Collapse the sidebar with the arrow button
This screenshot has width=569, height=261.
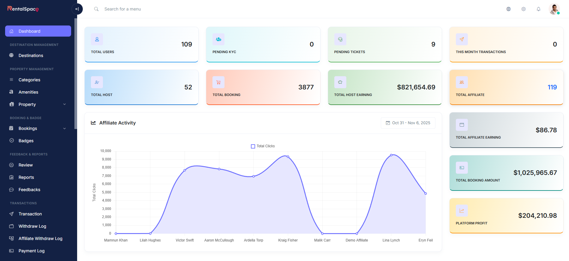pyautogui.click(x=77, y=9)
